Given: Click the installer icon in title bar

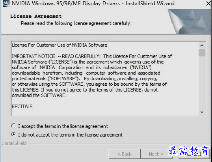Looking at the screenshot, I should (x=6, y=3).
